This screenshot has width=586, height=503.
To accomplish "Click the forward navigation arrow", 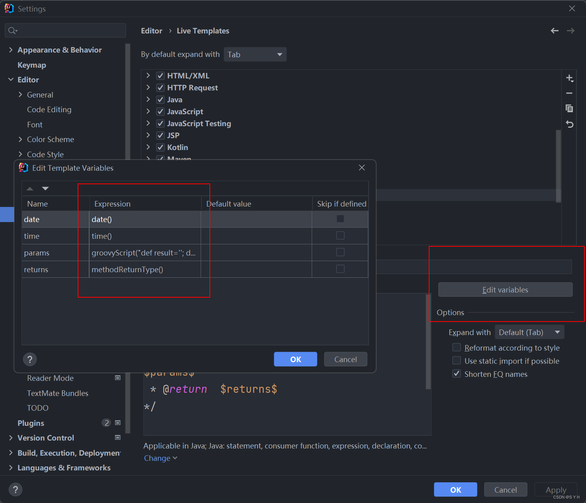I will [x=570, y=31].
